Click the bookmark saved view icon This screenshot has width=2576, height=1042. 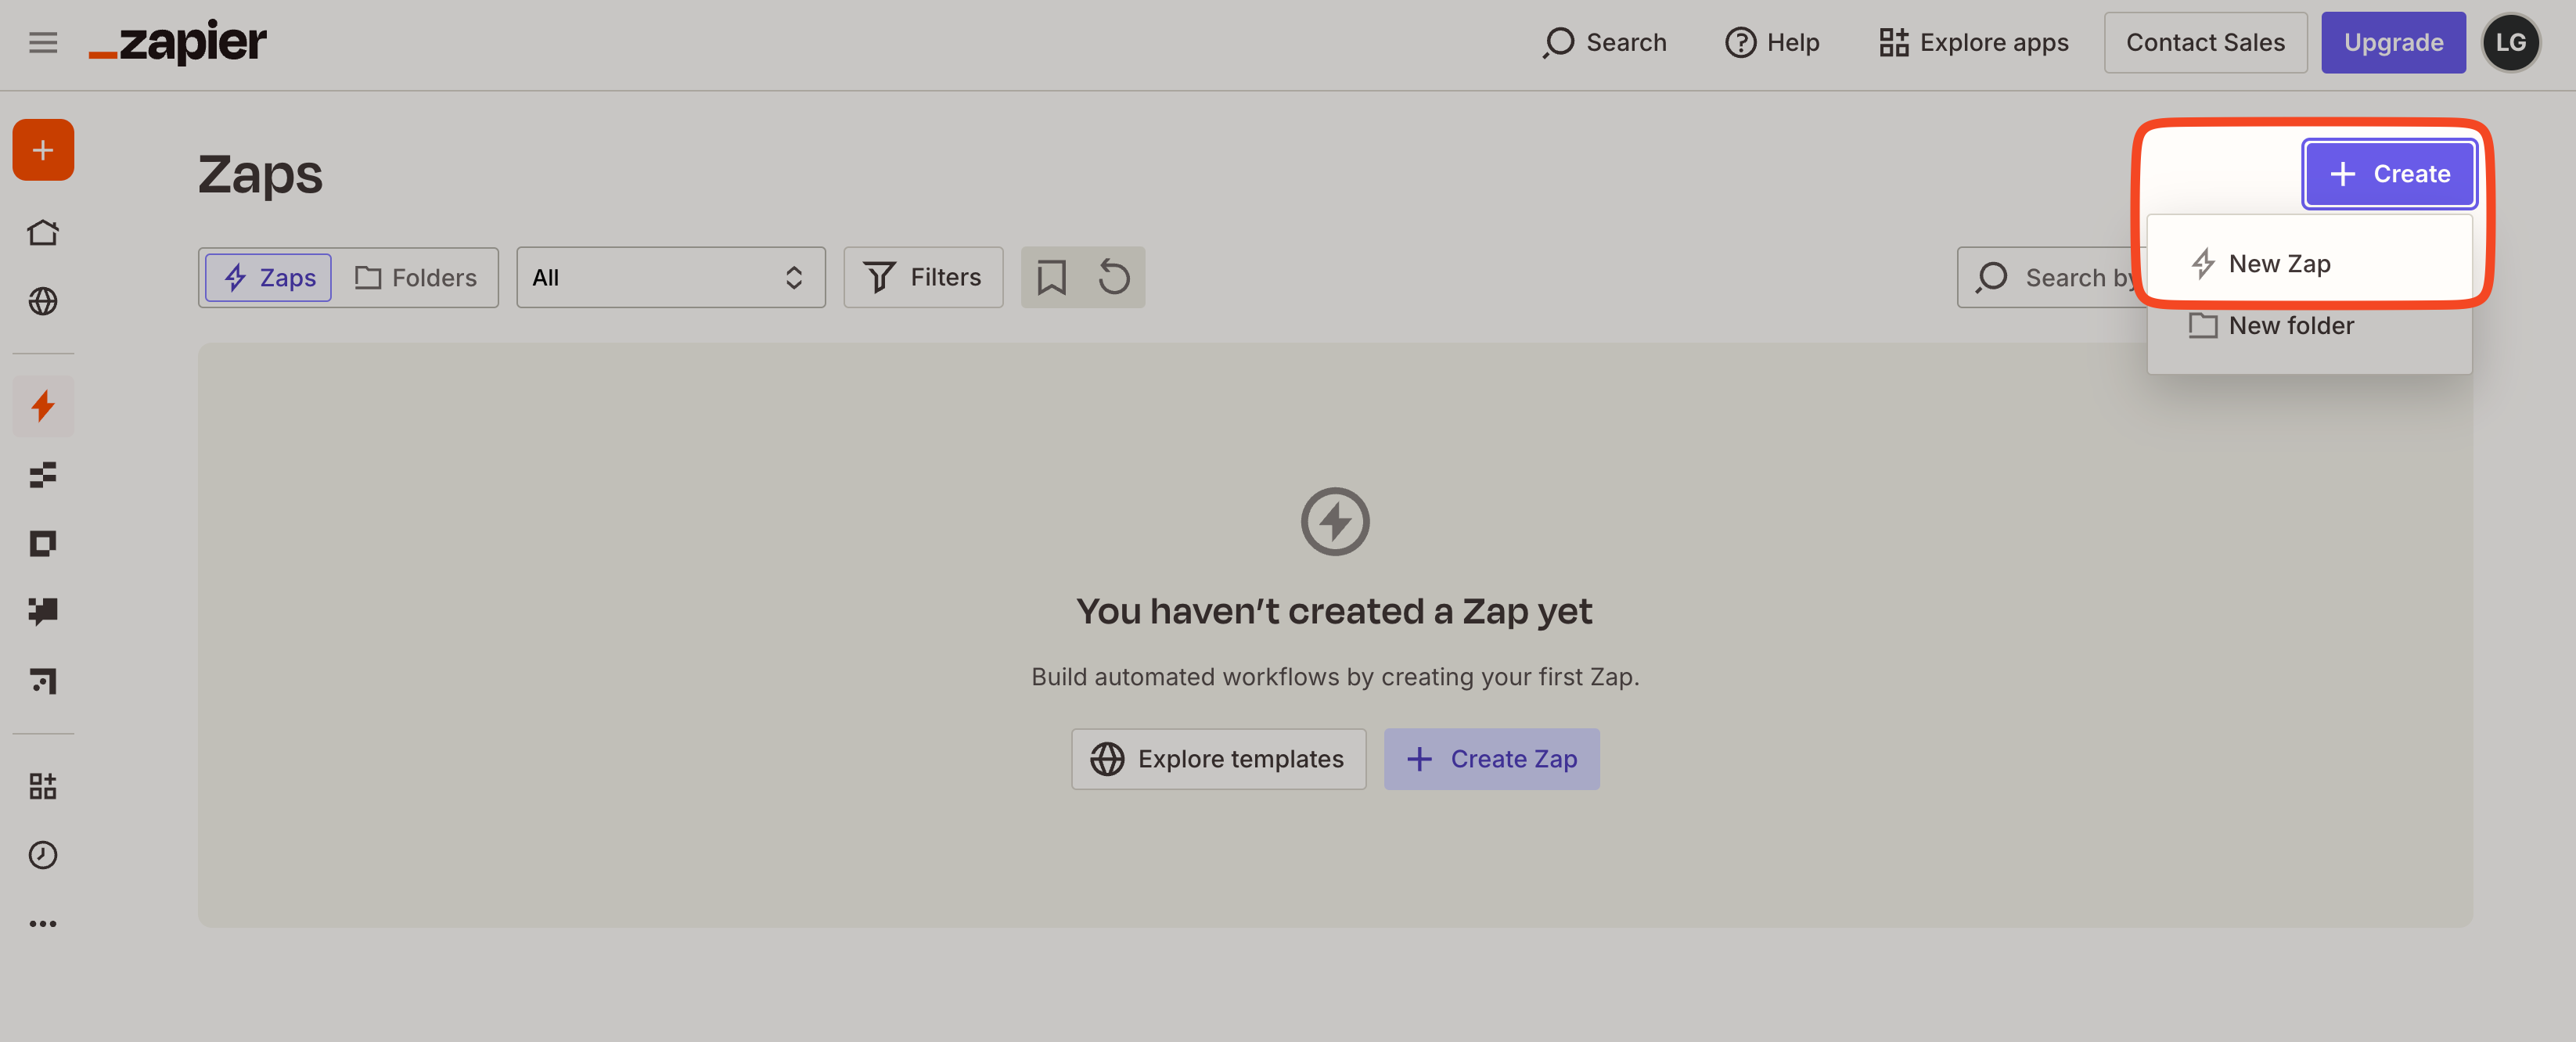(x=1051, y=277)
